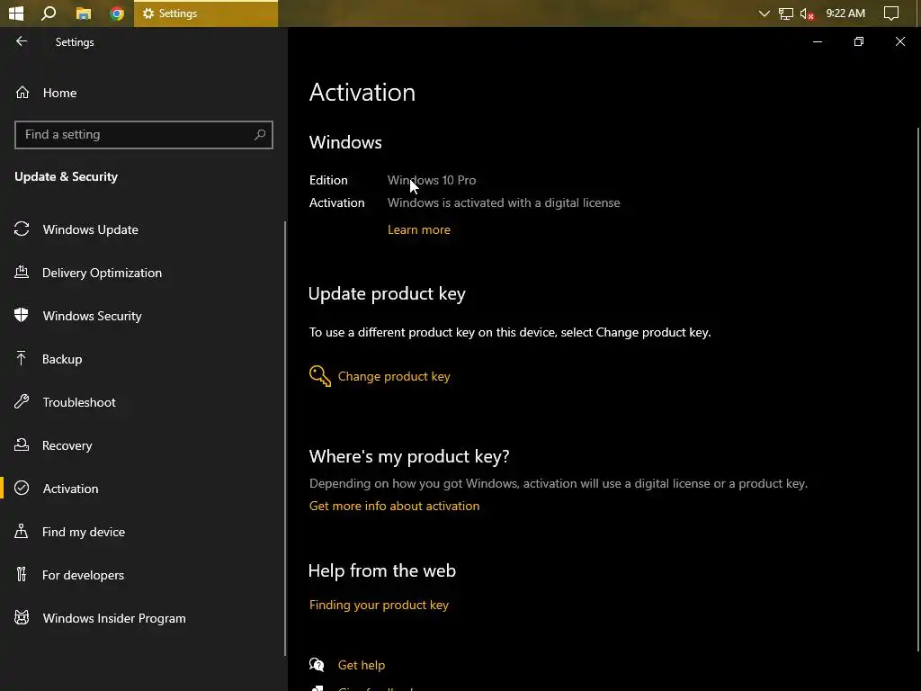Click Change product key link
921x691 pixels.
pyautogui.click(x=394, y=376)
